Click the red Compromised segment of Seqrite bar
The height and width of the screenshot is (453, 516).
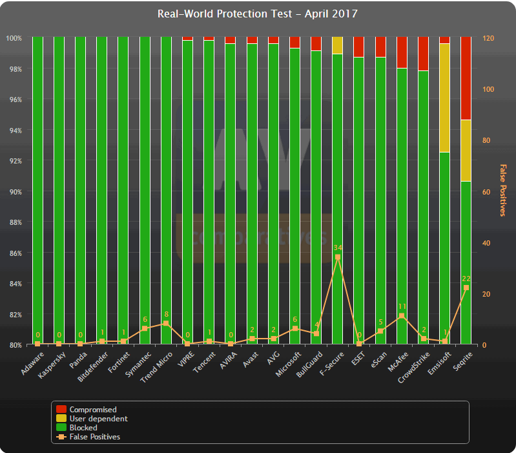(466, 78)
